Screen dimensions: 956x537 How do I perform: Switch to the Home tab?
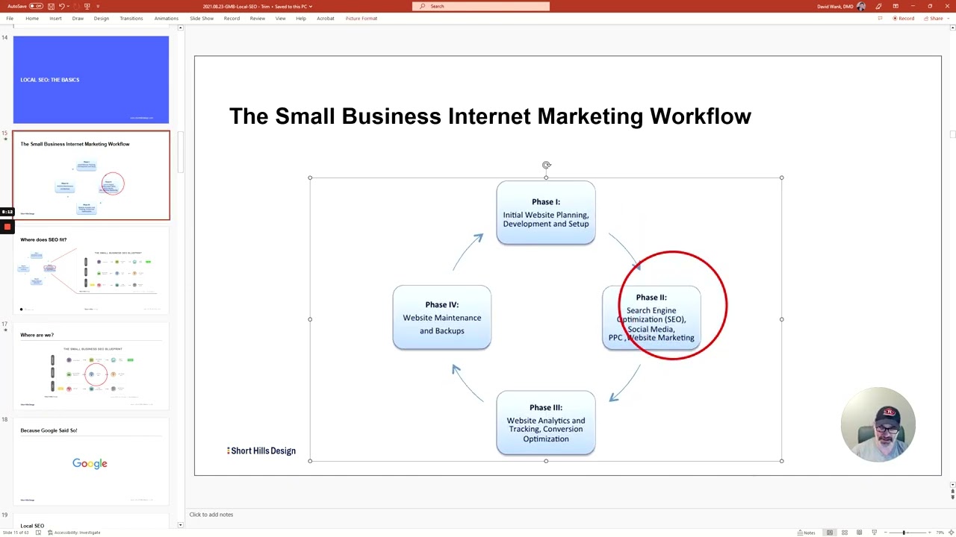(32, 18)
